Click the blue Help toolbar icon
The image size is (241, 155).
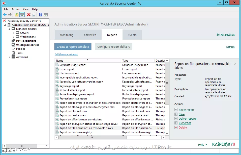pos(41,15)
